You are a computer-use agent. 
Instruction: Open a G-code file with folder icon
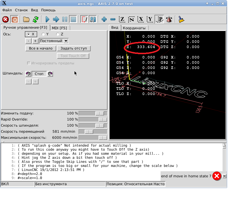[26, 19]
